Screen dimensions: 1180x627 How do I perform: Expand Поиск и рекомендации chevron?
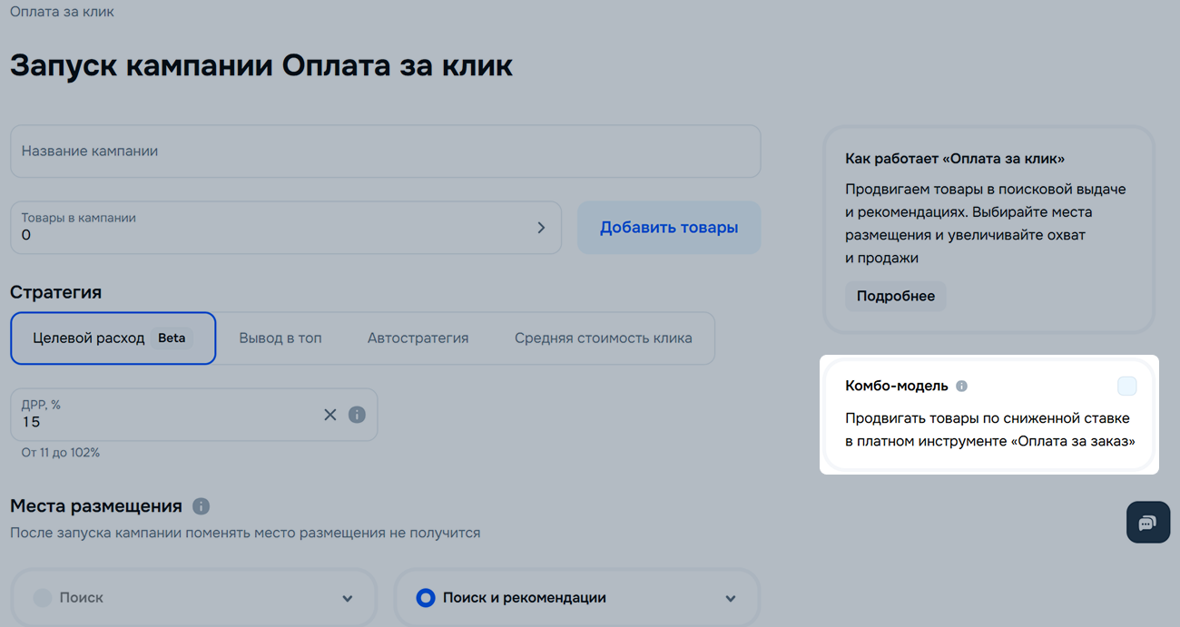(731, 599)
